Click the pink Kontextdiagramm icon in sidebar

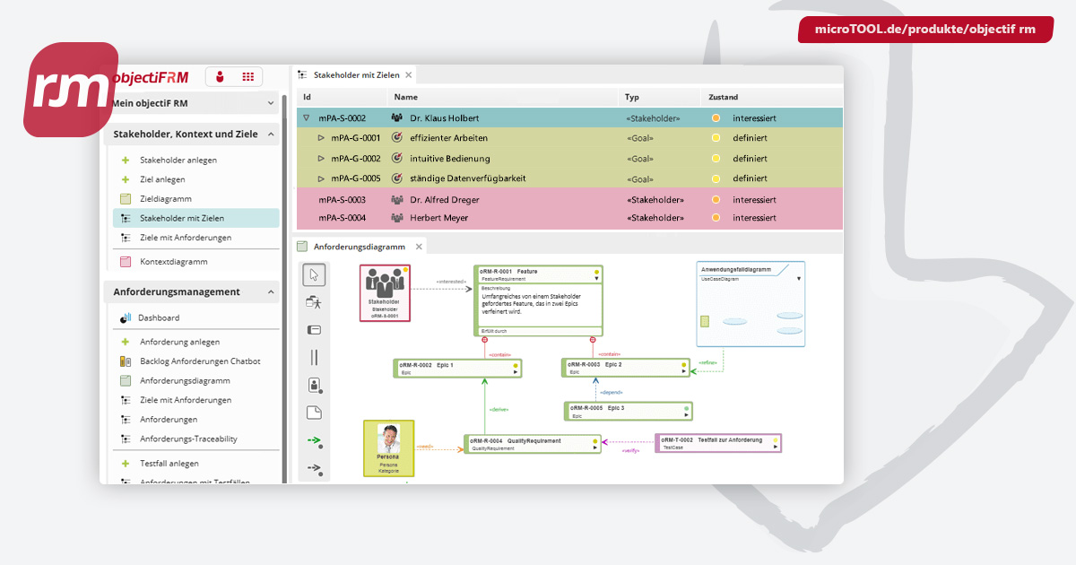(126, 262)
